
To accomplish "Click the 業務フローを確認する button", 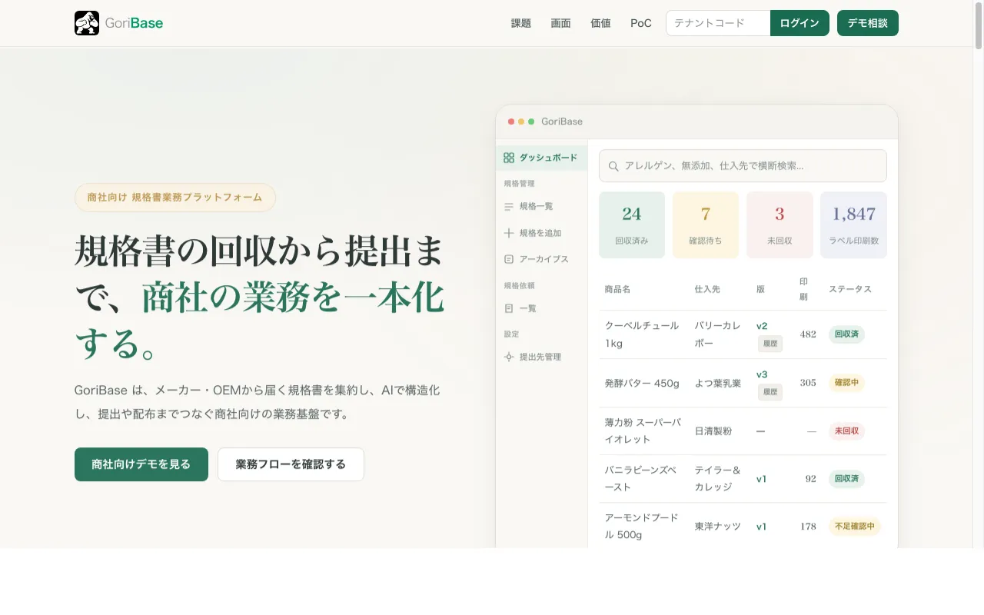I will coord(291,464).
